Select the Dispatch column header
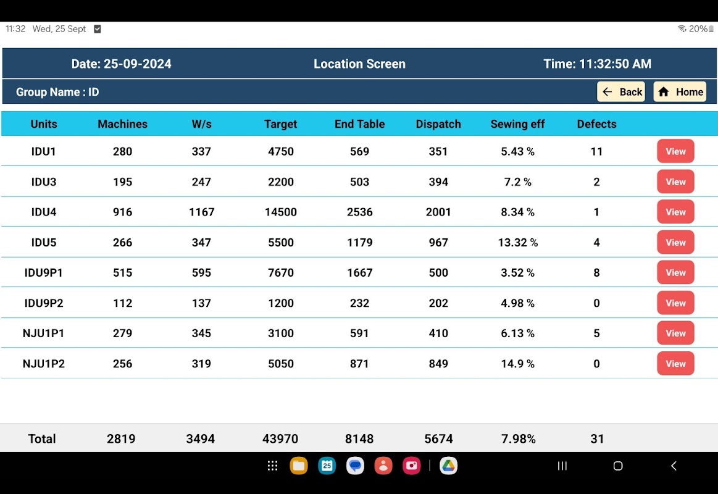718x494 pixels. [438, 124]
